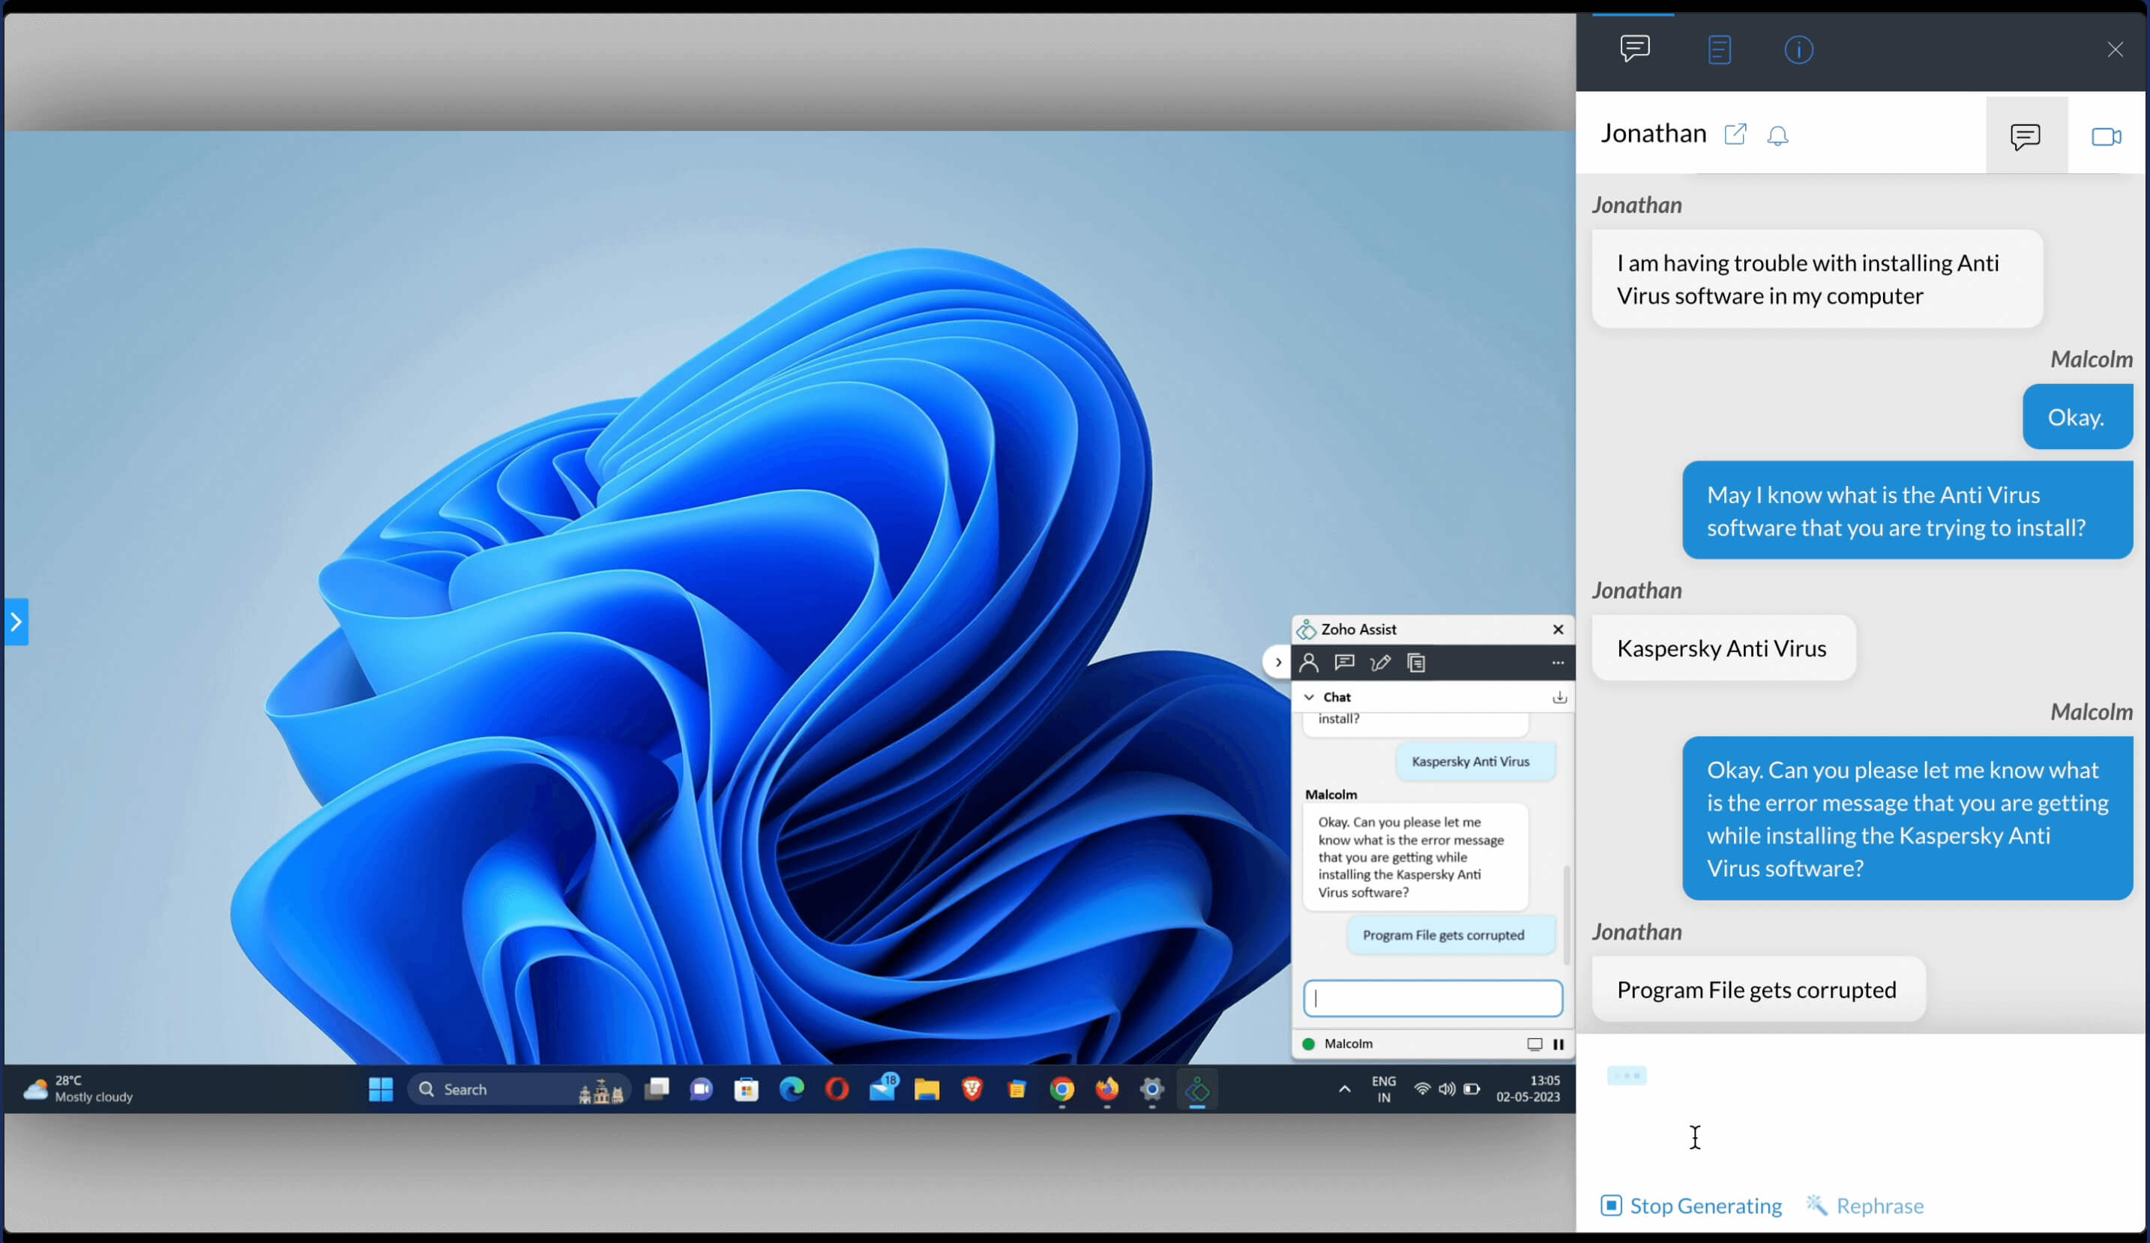Image resolution: width=2150 pixels, height=1243 pixels.
Task: Pop out Jonathan's chat in new window
Action: (x=1735, y=134)
